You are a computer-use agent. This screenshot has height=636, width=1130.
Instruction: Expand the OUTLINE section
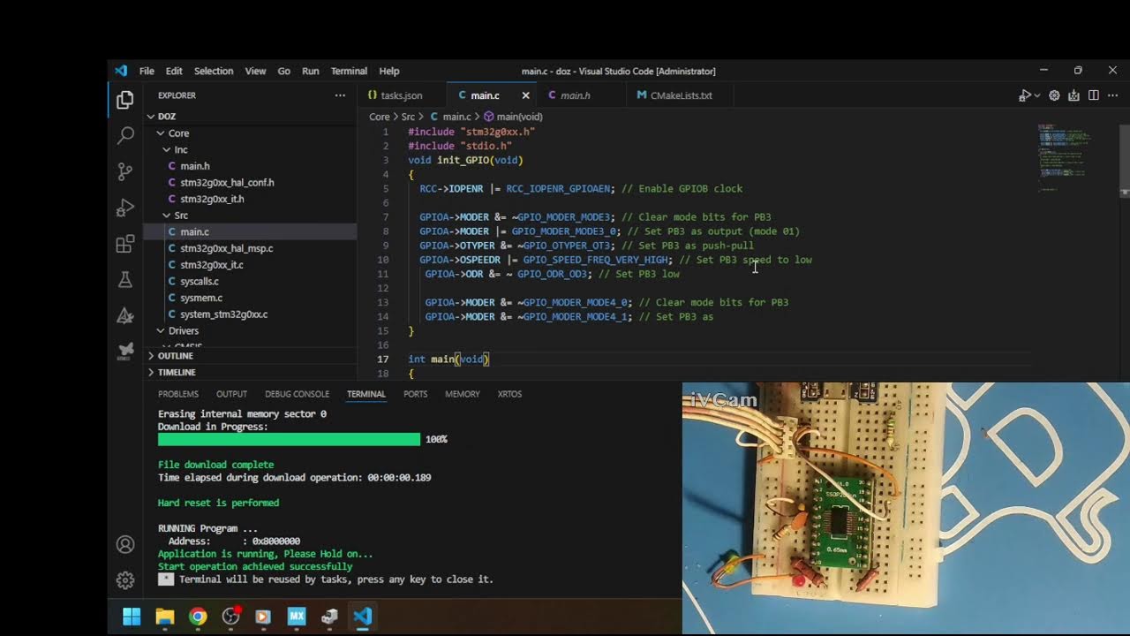coord(251,356)
